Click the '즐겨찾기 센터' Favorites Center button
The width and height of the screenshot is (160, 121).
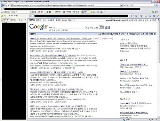(13, 16)
